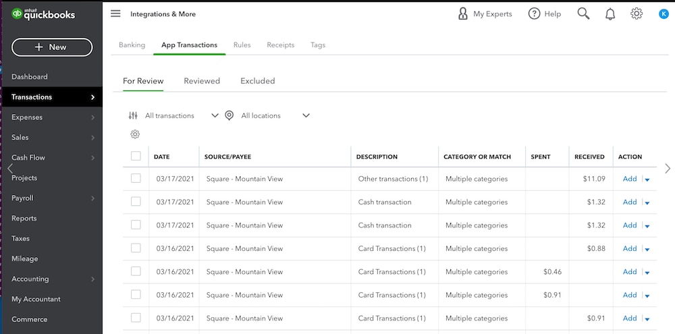
Task: Click Add for the $11.09 transaction
Action: click(630, 179)
